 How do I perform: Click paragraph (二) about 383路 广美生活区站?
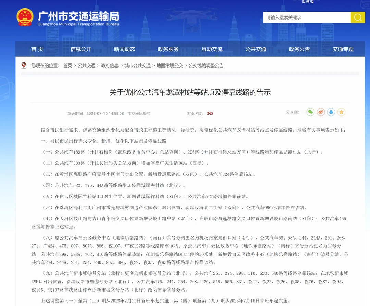tap(125, 163)
